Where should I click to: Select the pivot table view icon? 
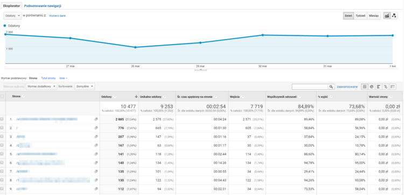(x=393, y=87)
